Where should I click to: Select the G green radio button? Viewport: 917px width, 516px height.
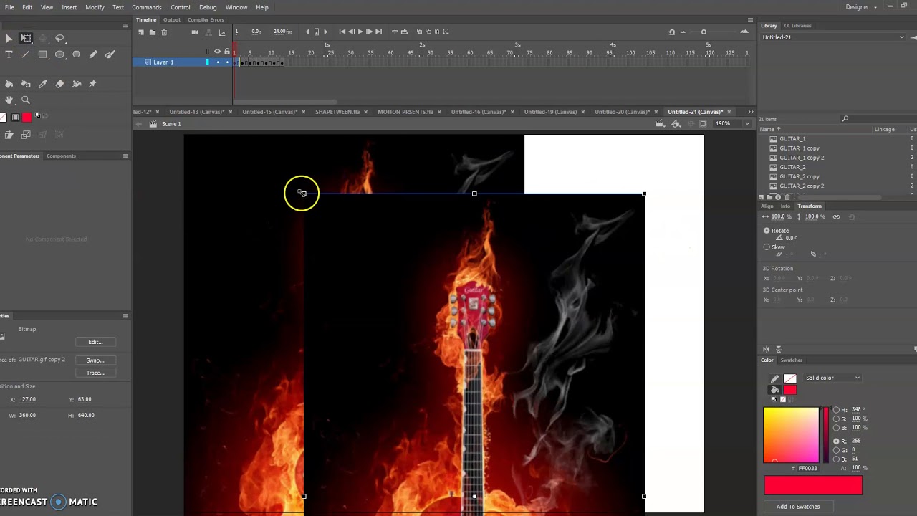[x=836, y=450]
